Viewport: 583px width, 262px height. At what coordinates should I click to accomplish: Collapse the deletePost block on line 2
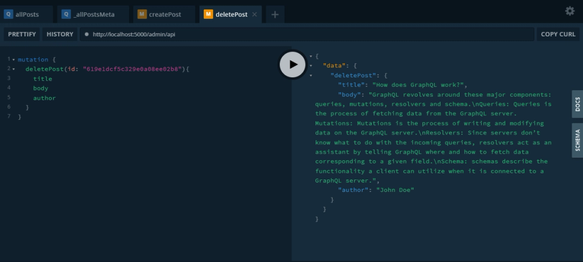pyautogui.click(x=14, y=69)
